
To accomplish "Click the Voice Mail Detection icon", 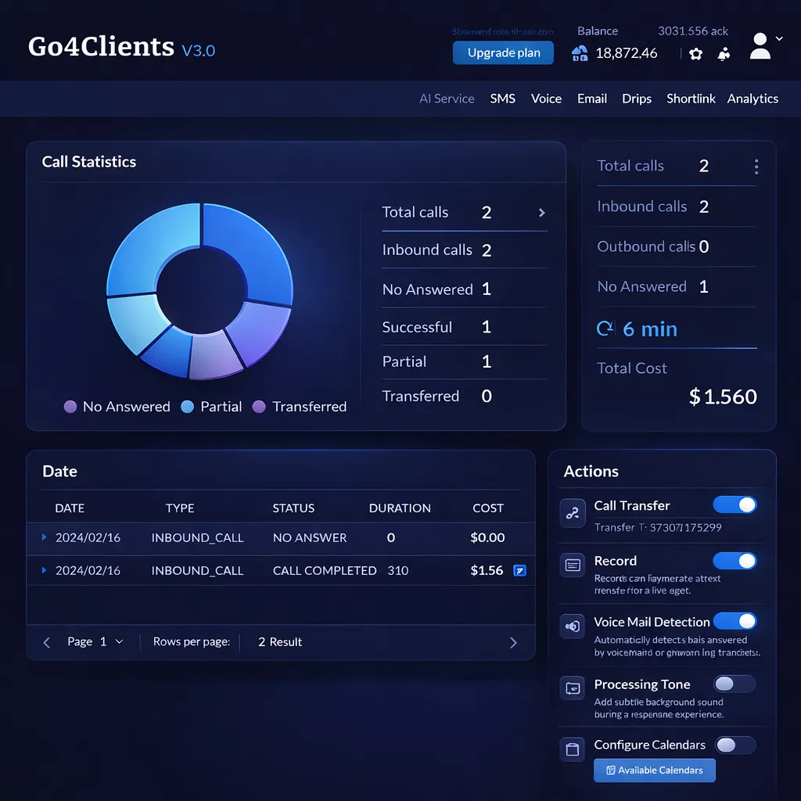I will [x=572, y=627].
